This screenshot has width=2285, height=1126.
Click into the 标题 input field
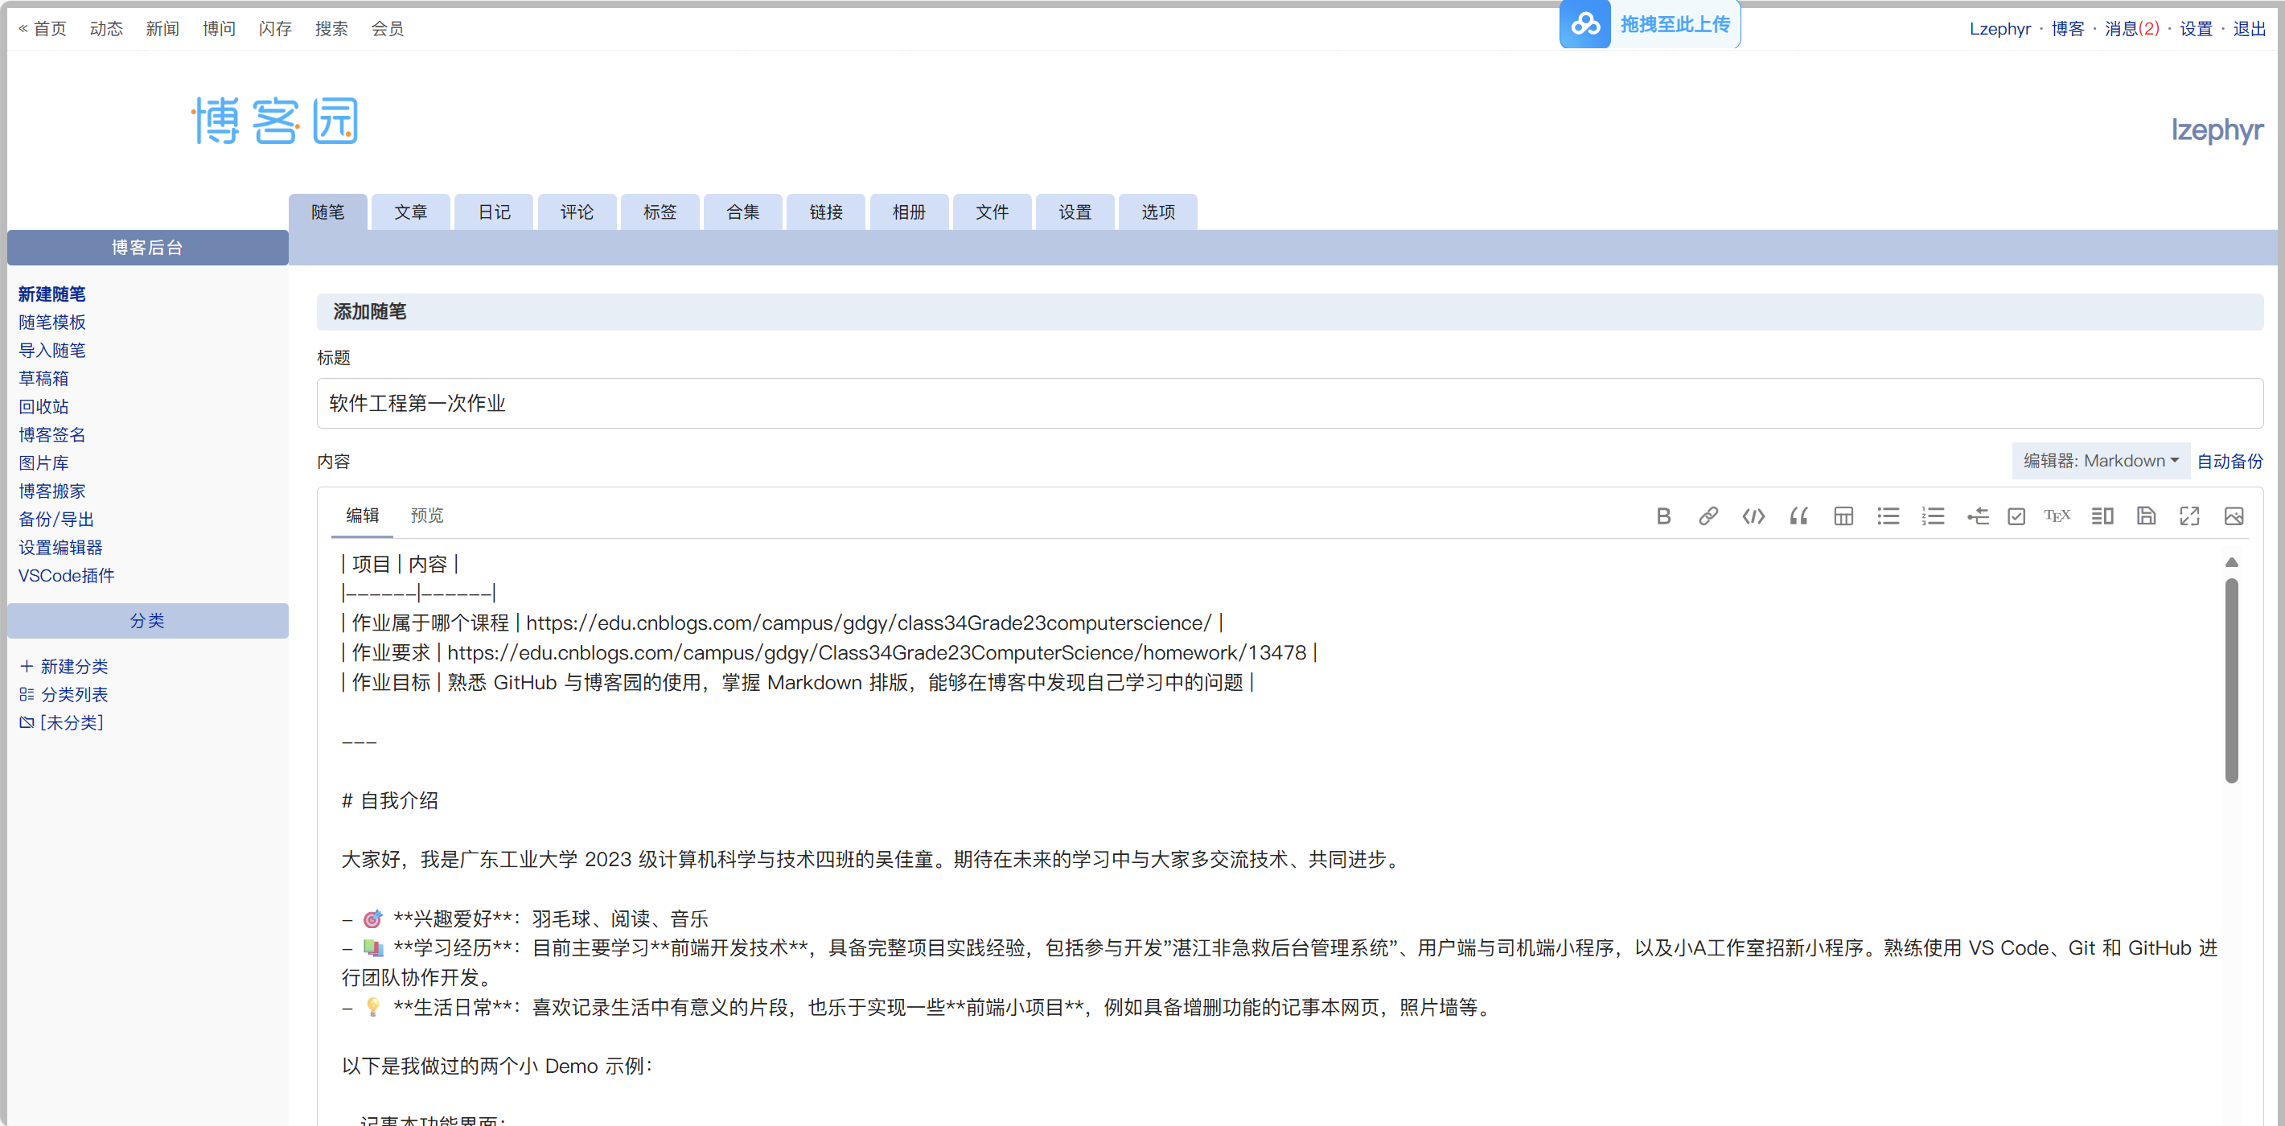click(1288, 404)
